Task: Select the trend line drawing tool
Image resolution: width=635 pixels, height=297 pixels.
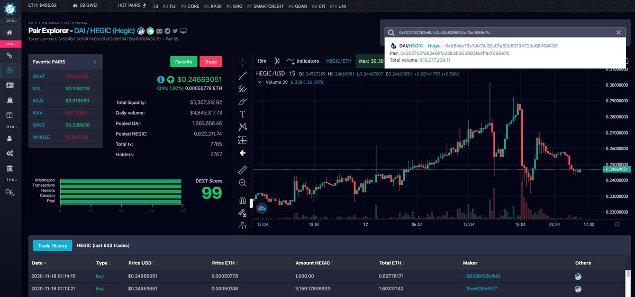Action: point(242,75)
